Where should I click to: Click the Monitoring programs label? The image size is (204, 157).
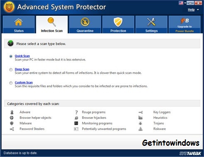(97, 123)
